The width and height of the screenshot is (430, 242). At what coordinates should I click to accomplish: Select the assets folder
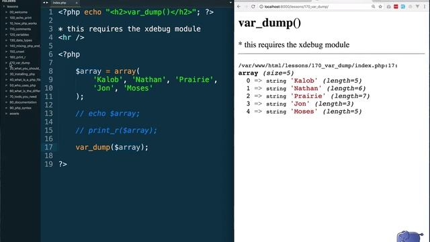pyautogui.click(x=14, y=114)
